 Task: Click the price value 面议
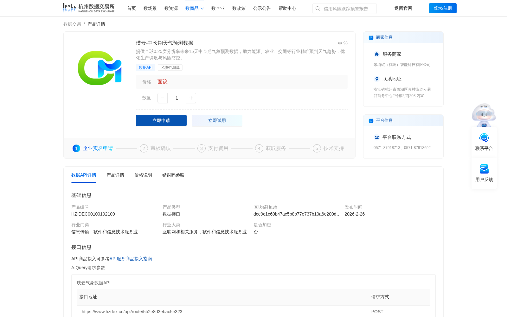coord(163,82)
